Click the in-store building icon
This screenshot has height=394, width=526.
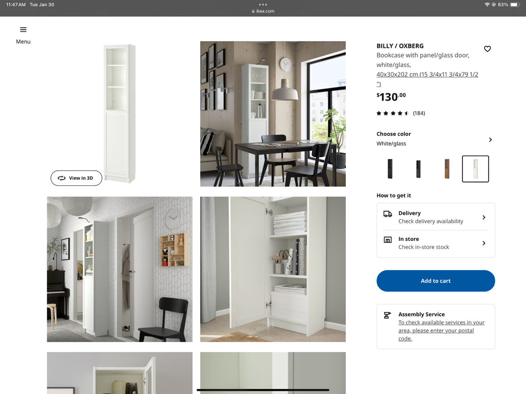[387, 240]
